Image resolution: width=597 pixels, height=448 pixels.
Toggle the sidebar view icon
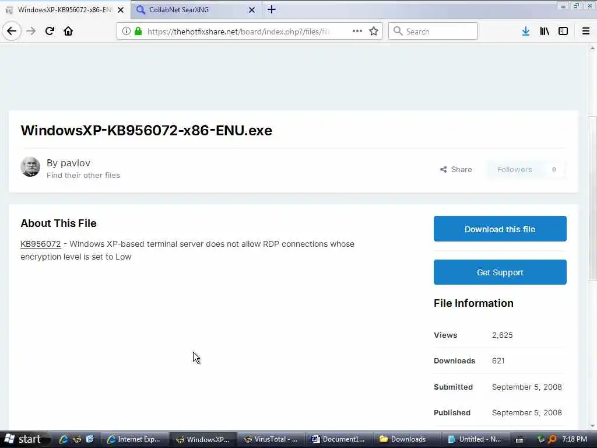point(563,32)
